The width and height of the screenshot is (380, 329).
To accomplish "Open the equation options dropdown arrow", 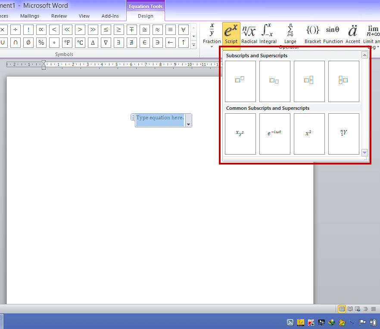I will click(x=188, y=124).
